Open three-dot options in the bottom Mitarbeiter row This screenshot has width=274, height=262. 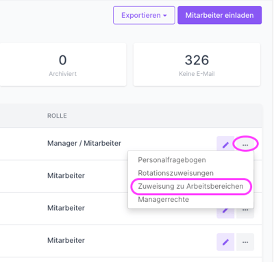tap(245, 242)
